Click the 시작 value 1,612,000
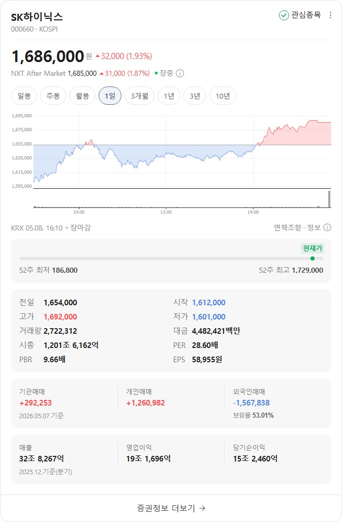This screenshot has height=522, width=342. (209, 303)
